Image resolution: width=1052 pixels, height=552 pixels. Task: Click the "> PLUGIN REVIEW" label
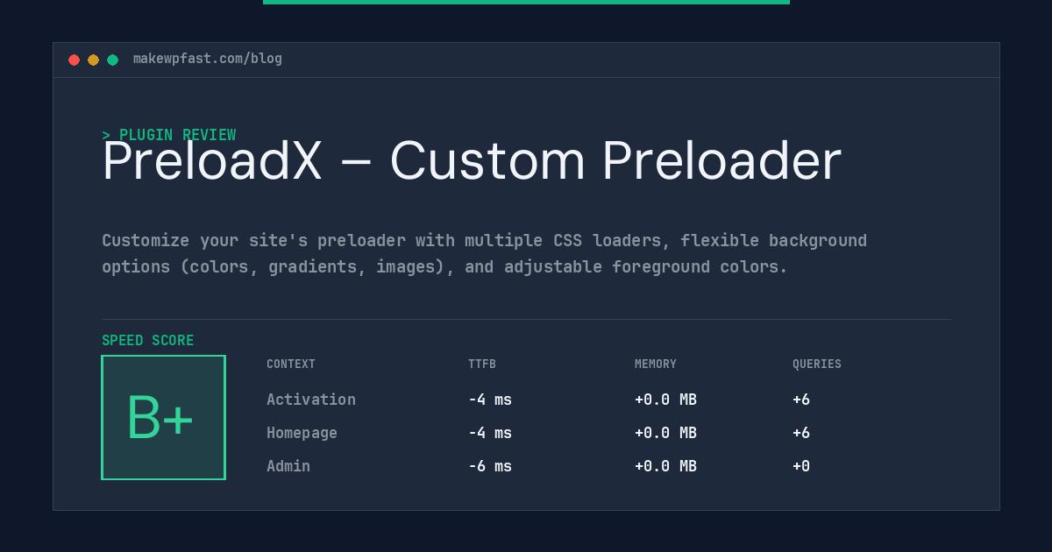pyautogui.click(x=169, y=135)
